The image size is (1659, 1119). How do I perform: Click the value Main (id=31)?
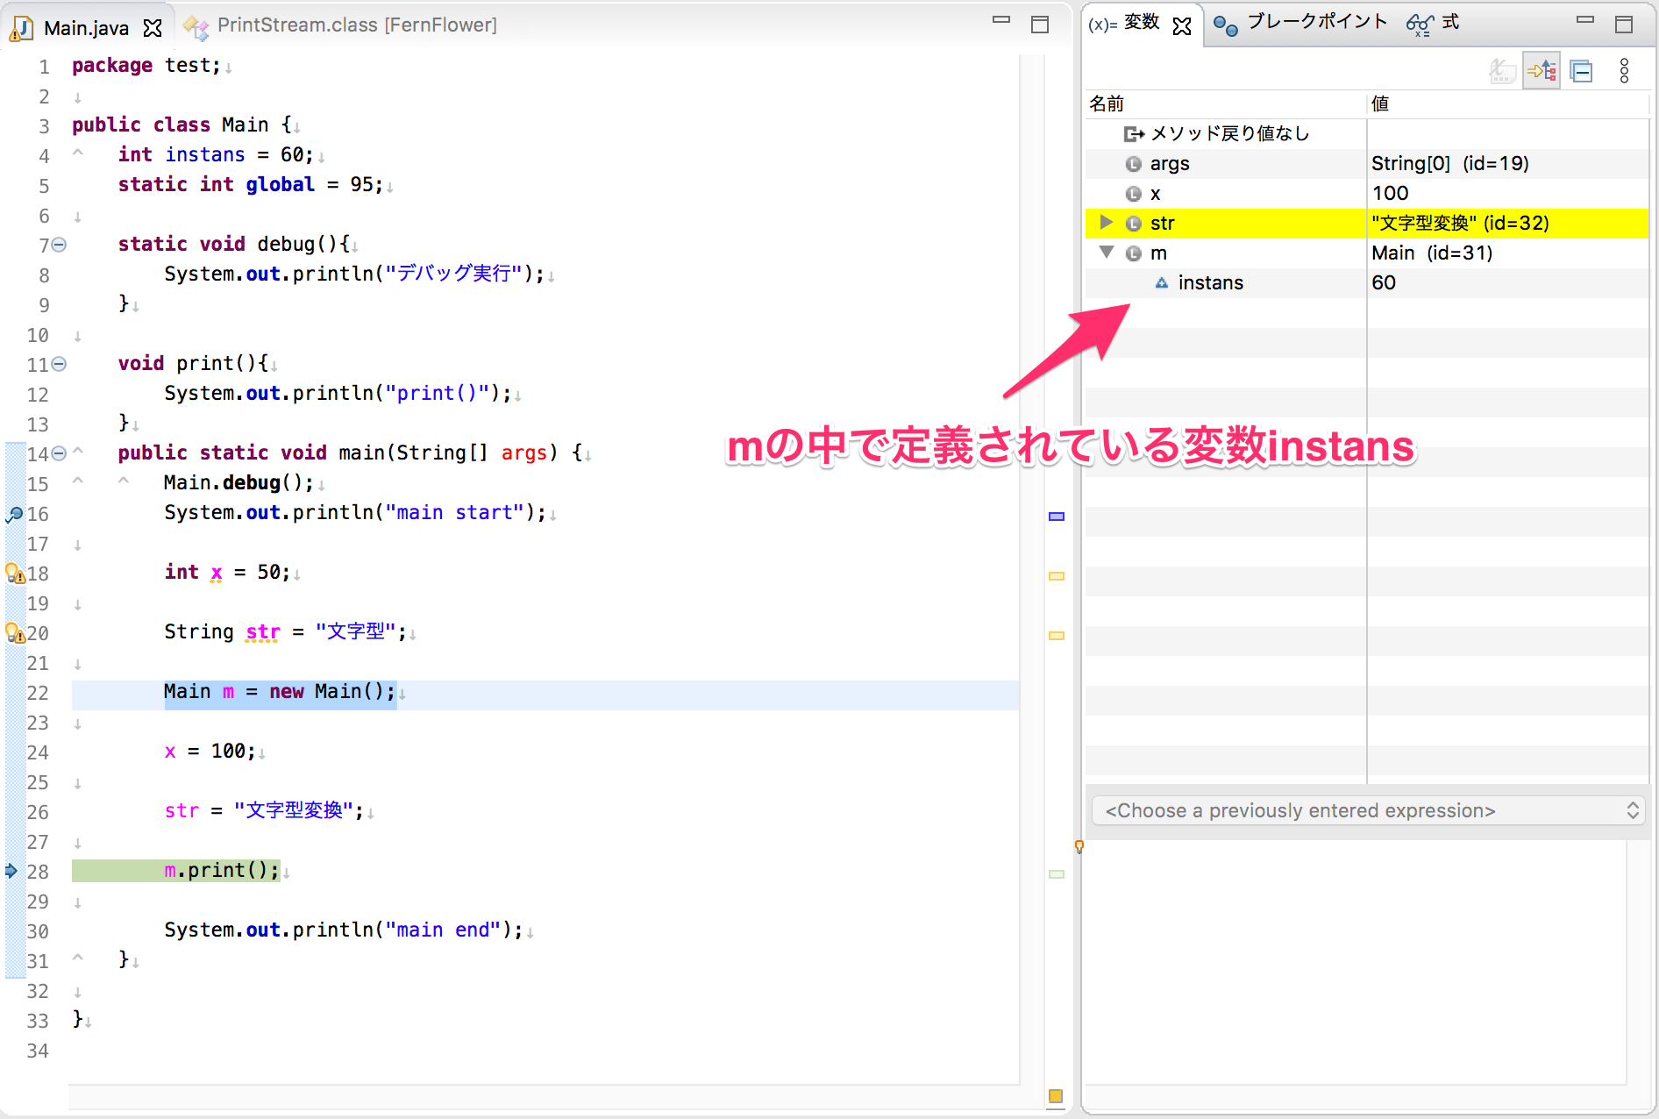[x=1432, y=253]
